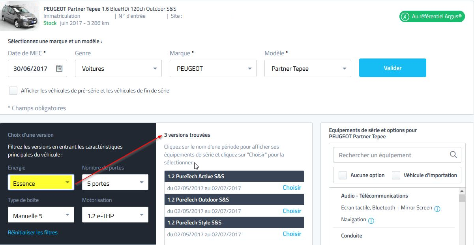Tick the Aucune option checkbox
Viewport: 474px width, 245px height.
tap(343, 175)
